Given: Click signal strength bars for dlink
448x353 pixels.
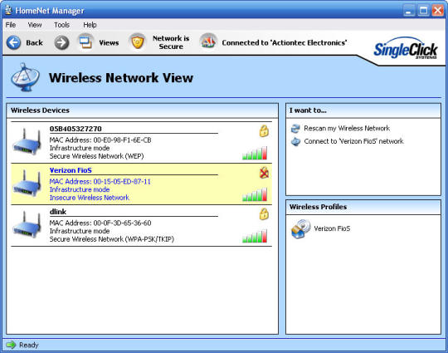Looking at the screenshot, I should point(255,236).
